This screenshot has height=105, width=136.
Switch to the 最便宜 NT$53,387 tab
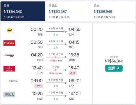68,11
